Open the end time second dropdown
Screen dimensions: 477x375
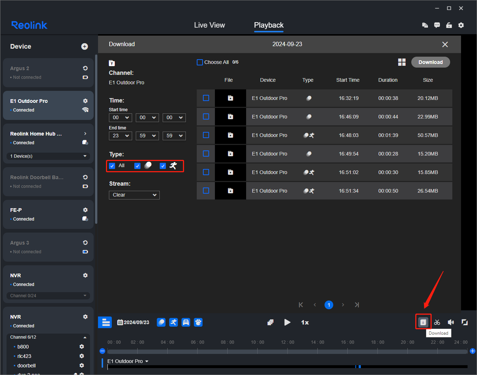174,136
